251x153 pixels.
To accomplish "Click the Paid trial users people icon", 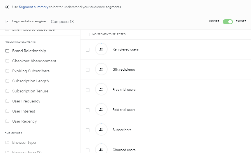I will click(x=101, y=109).
